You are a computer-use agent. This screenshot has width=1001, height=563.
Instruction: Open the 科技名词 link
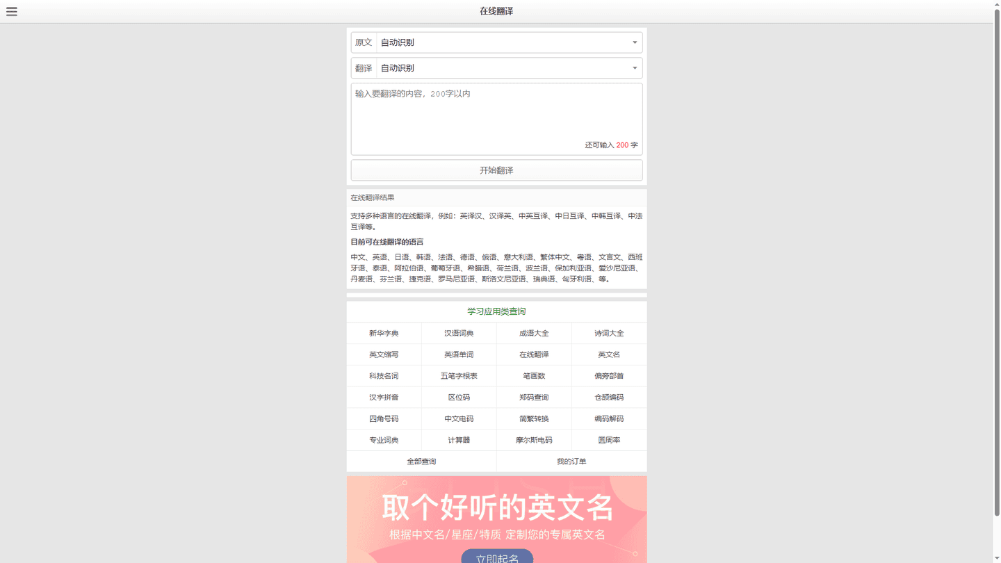coord(384,376)
